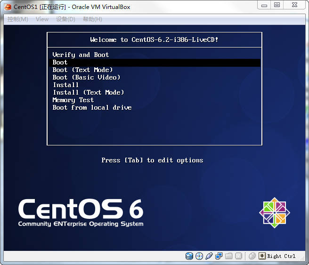Image resolution: width=309 pixels, height=265 pixels.
Task: Click the mouse integration status icon
Action: coord(252,256)
